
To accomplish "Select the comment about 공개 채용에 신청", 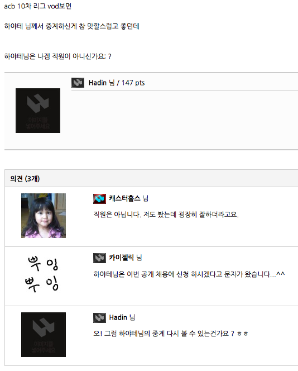I will coord(189,274).
